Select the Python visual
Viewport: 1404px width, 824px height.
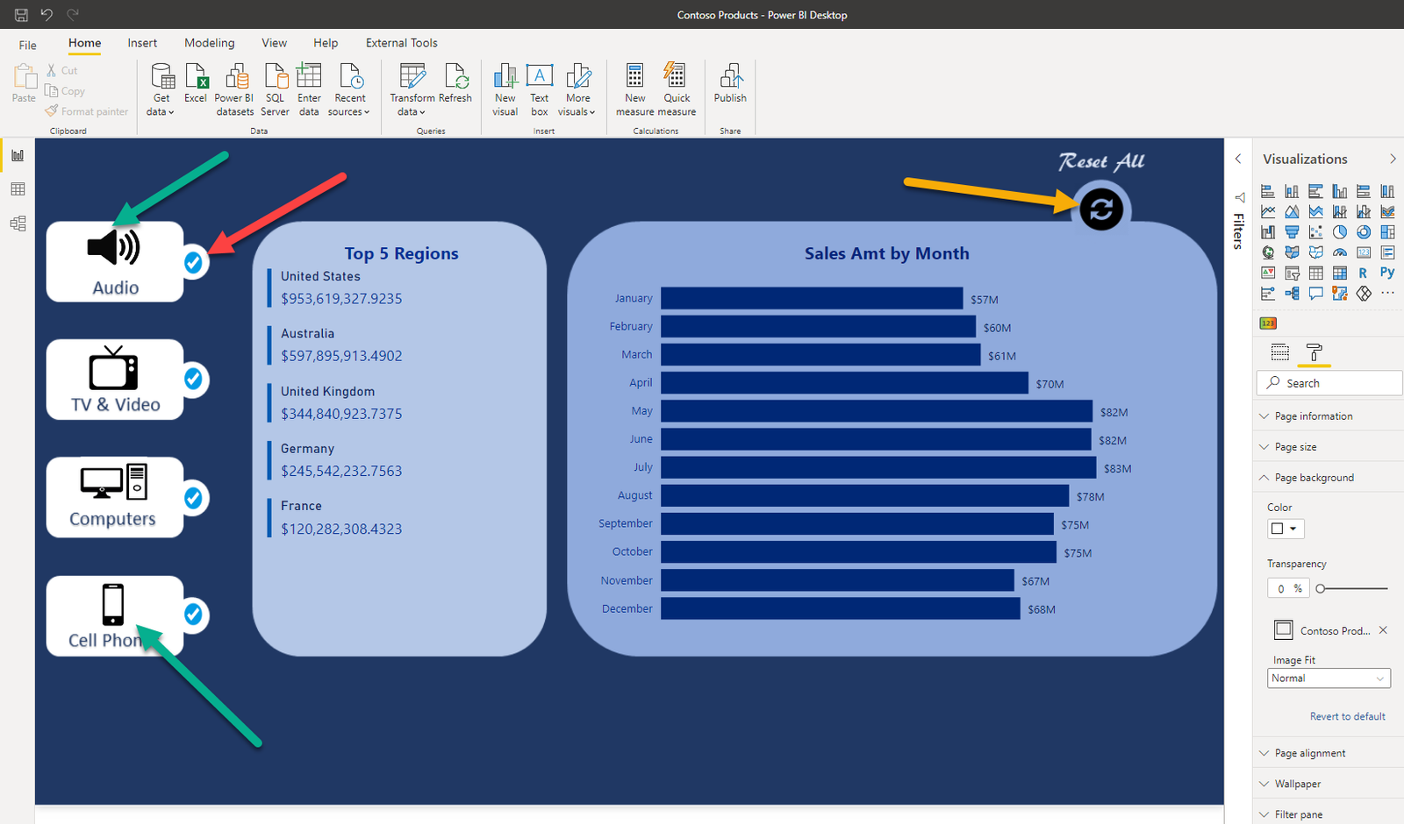[1387, 273]
